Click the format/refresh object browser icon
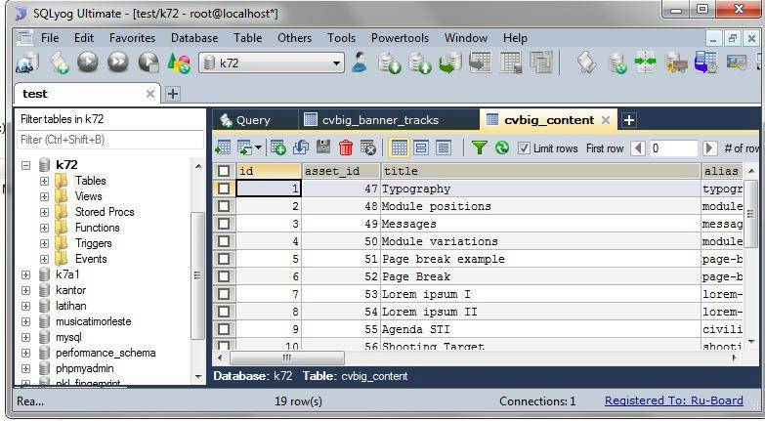The image size is (765, 421). pos(179,63)
